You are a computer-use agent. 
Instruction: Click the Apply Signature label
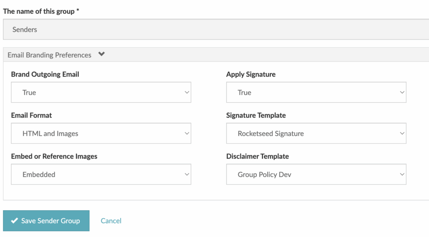(x=251, y=74)
